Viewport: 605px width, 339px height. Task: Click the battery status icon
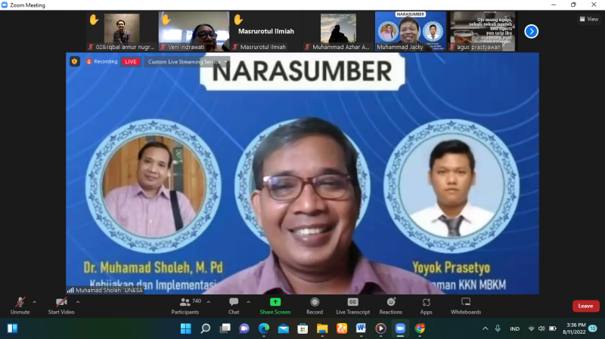pos(553,328)
